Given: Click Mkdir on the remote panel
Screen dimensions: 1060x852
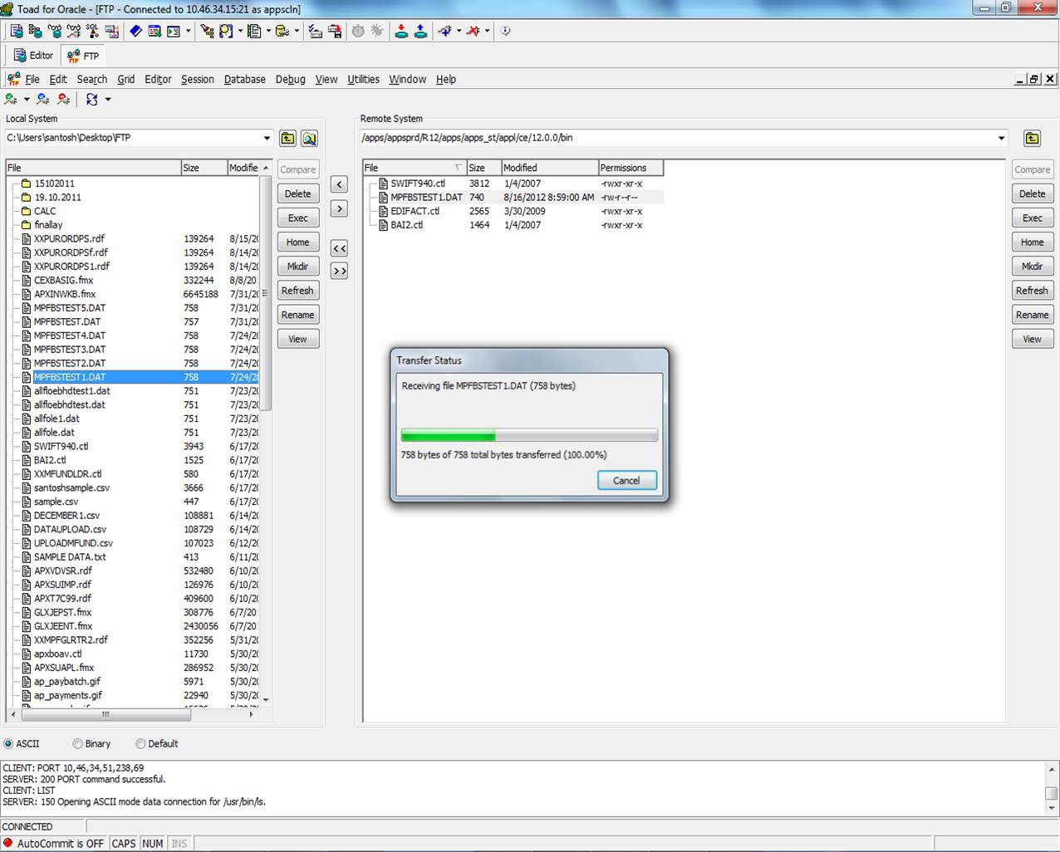Looking at the screenshot, I should [x=1032, y=266].
